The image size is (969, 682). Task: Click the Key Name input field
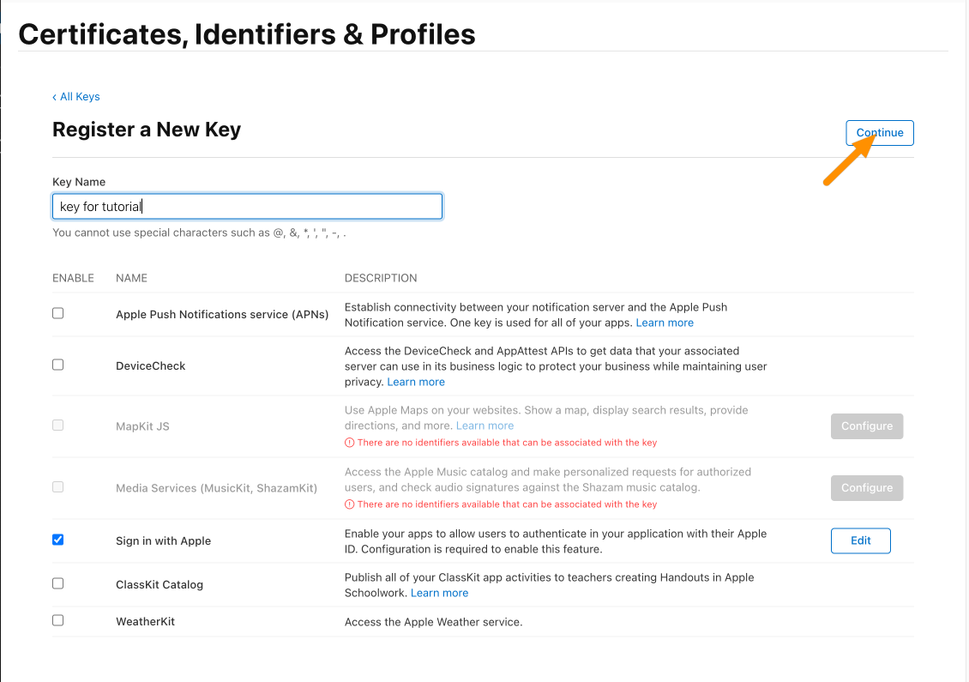tap(247, 207)
